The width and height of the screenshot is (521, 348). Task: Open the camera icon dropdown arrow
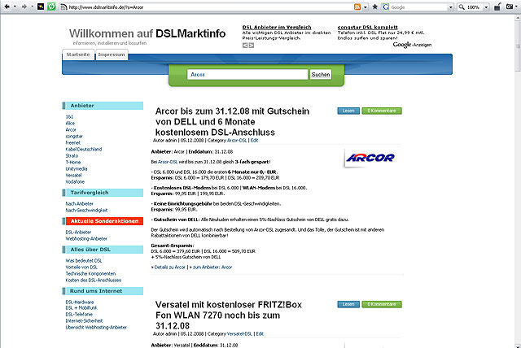tap(516, 7)
